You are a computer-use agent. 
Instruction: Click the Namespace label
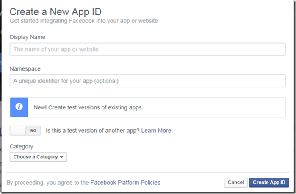(x=25, y=69)
